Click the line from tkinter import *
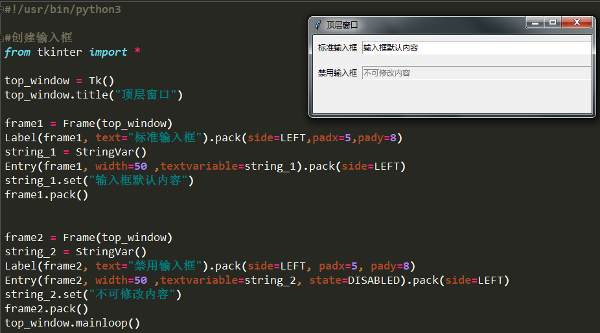This screenshot has width=600, height=333. point(73,52)
